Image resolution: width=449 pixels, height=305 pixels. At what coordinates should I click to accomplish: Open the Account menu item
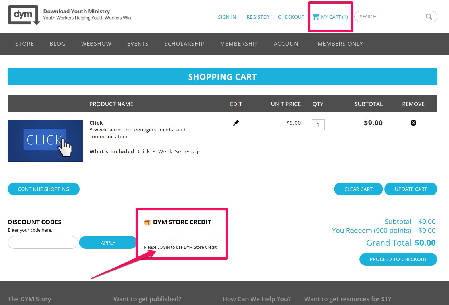(x=288, y=44)
